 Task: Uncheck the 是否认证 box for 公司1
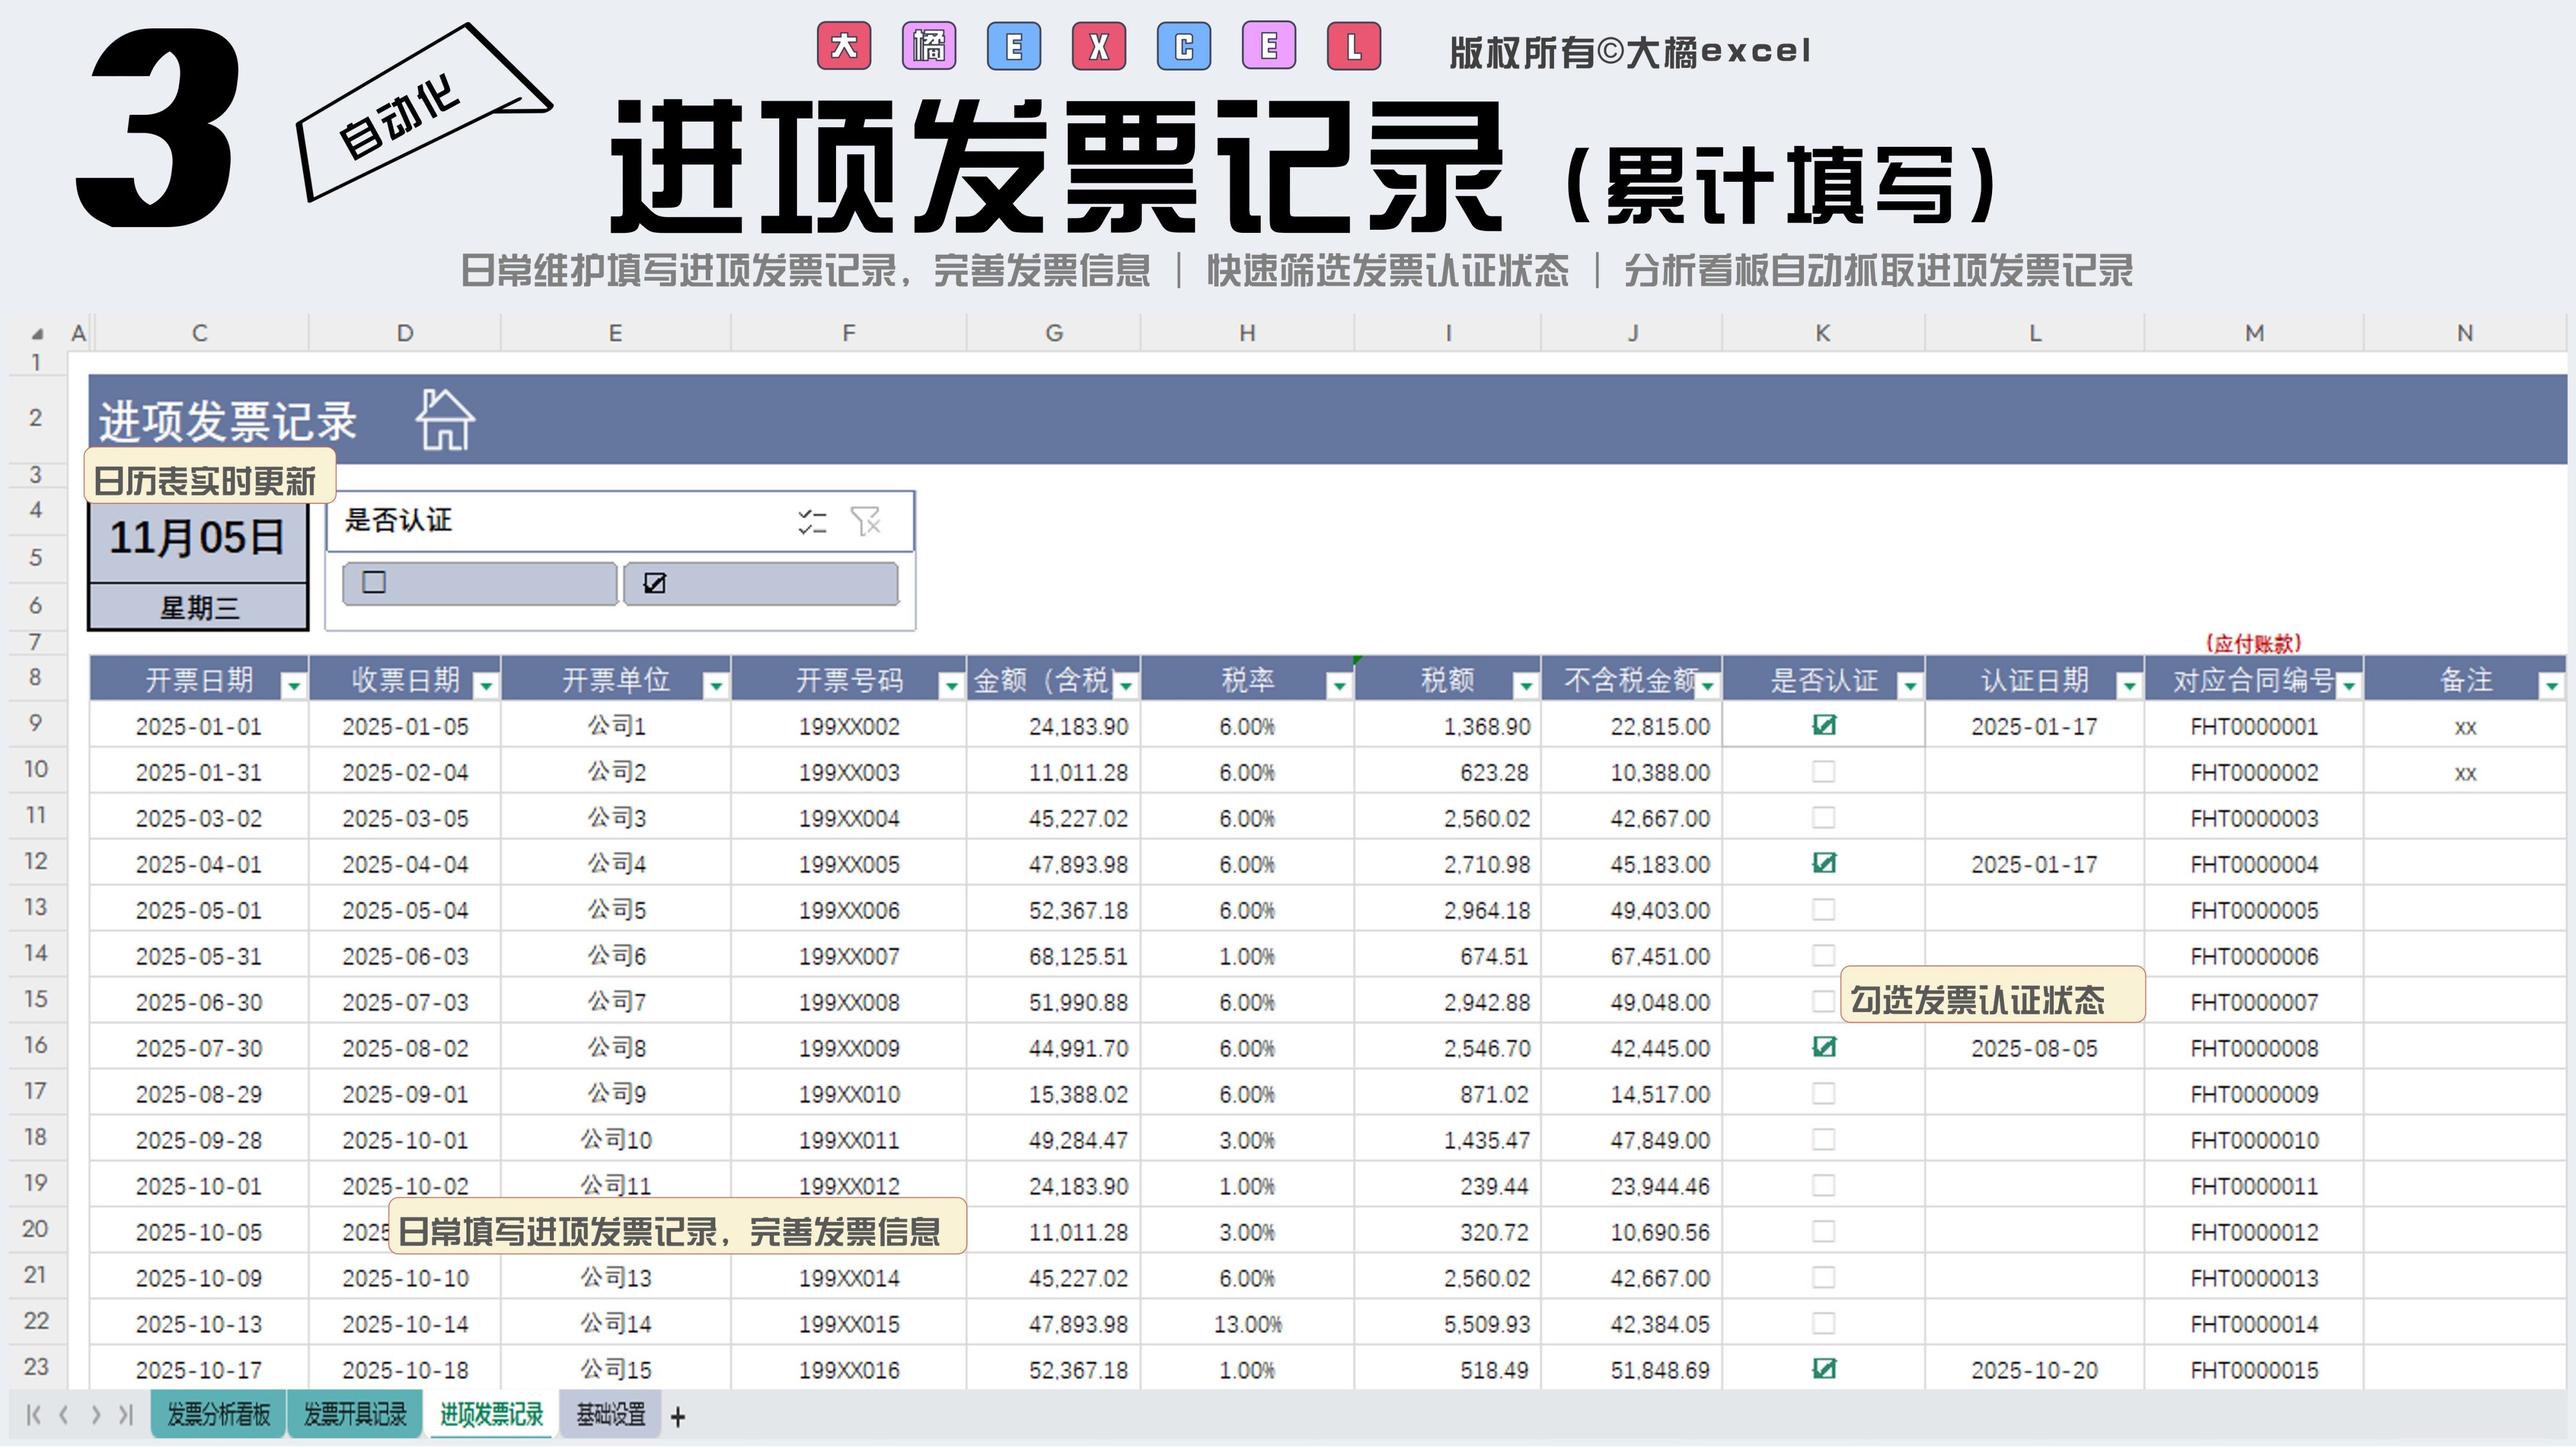(1823, 725)
